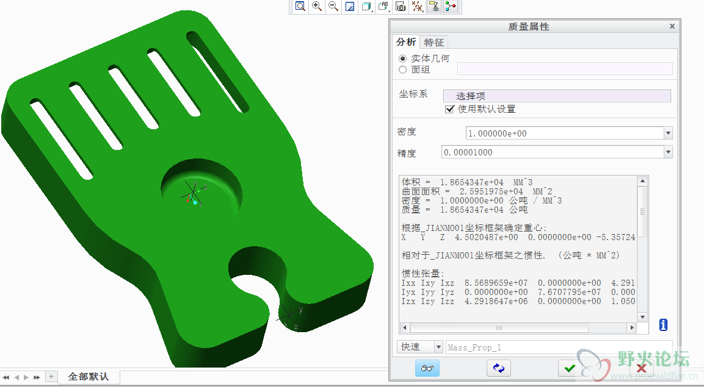Click the coordinate system origin inside circular recess

click(194, 193)
